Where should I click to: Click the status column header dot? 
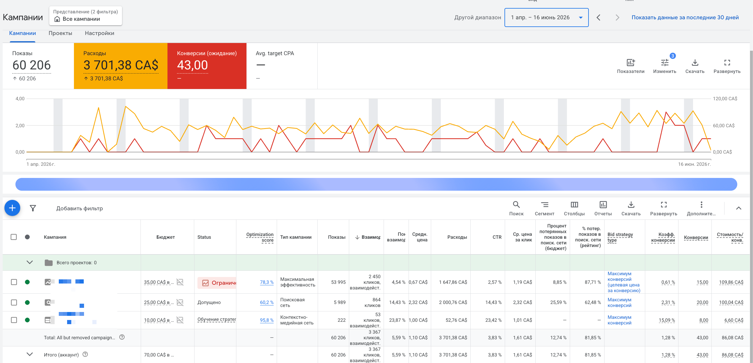27,237
